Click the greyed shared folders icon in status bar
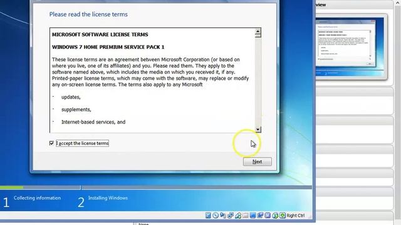The image size is (401, 225). tap(245, 216)
